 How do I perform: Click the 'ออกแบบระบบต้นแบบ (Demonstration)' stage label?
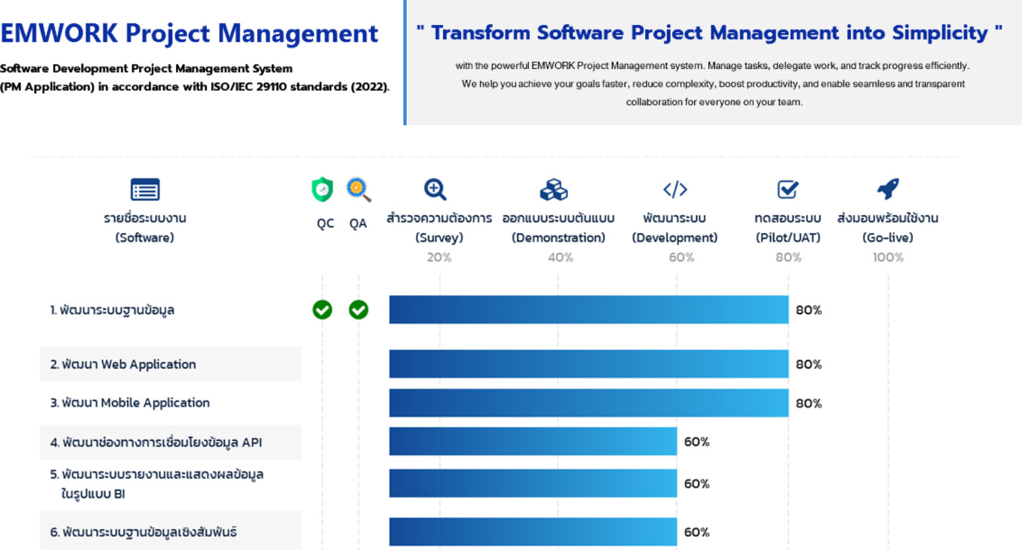(x=558, y=227)
